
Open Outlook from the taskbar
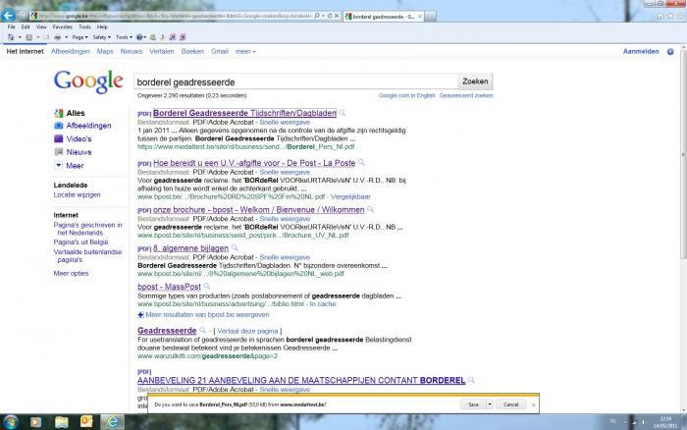coord(86,422)
